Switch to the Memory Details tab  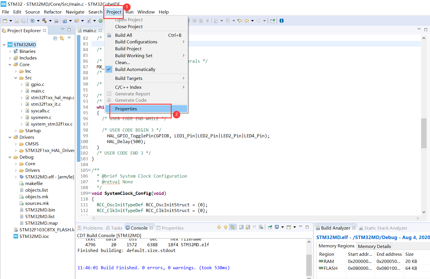(374, 247)
